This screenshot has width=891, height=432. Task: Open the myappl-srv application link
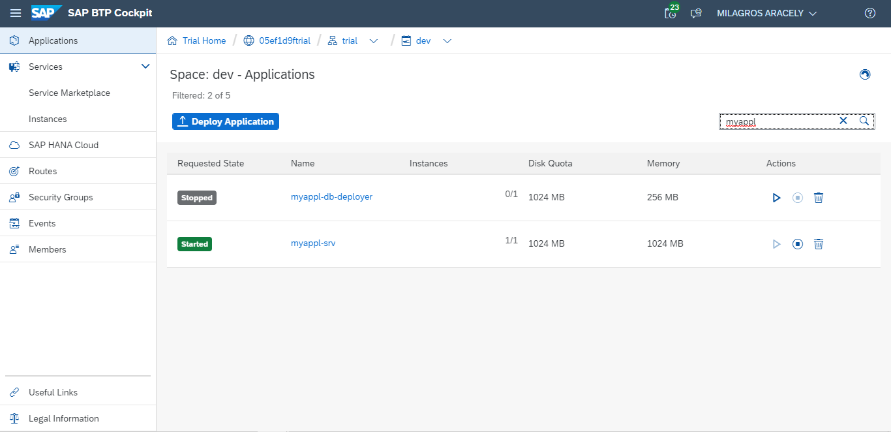313,243
